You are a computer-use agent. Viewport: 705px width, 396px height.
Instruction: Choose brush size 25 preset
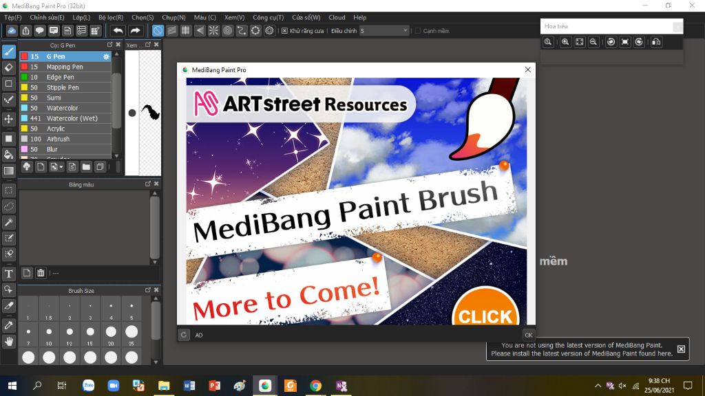[131, 335]
